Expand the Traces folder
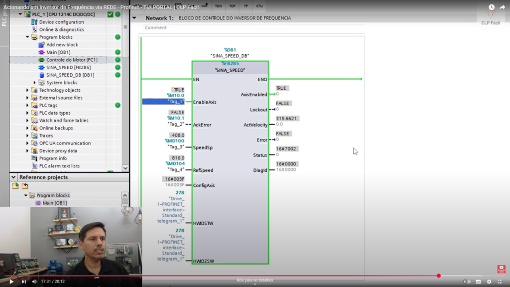 (27, 136)
